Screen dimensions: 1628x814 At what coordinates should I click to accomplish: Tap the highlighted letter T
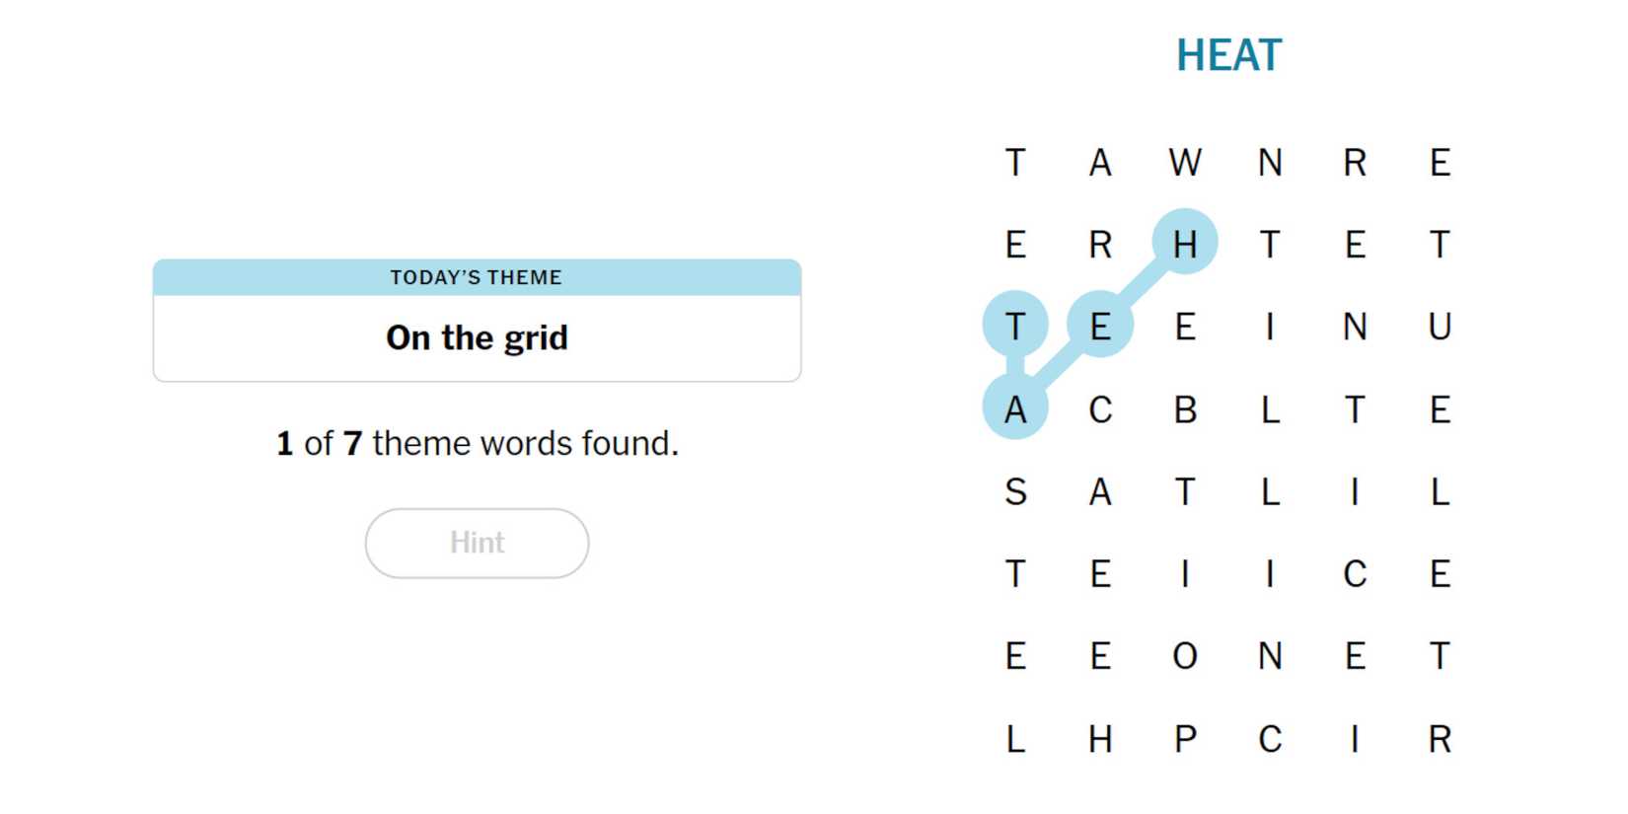click(1015, 327)
